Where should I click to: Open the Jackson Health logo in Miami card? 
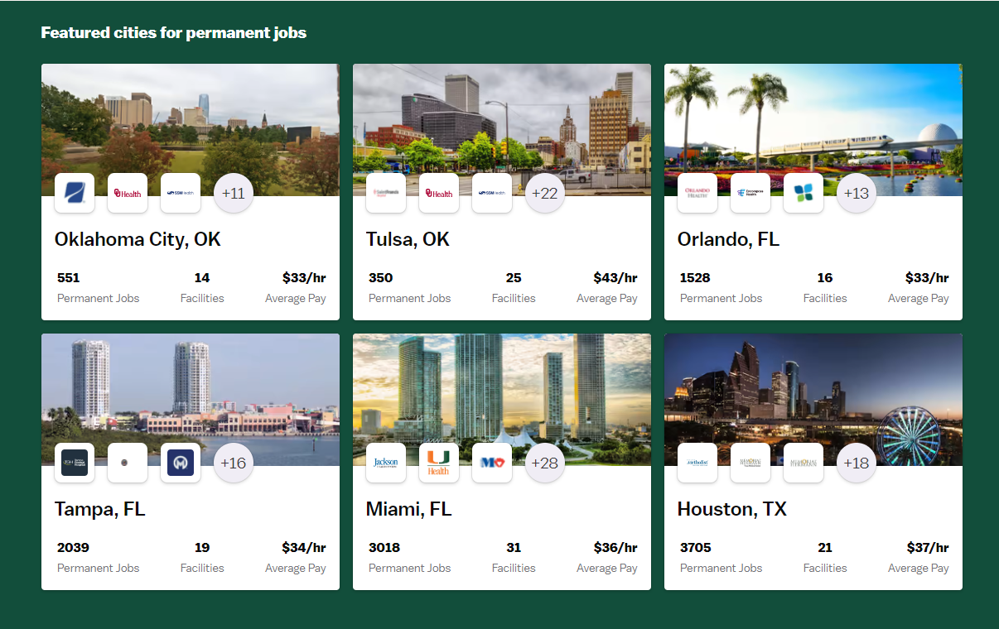click(386, 463)
